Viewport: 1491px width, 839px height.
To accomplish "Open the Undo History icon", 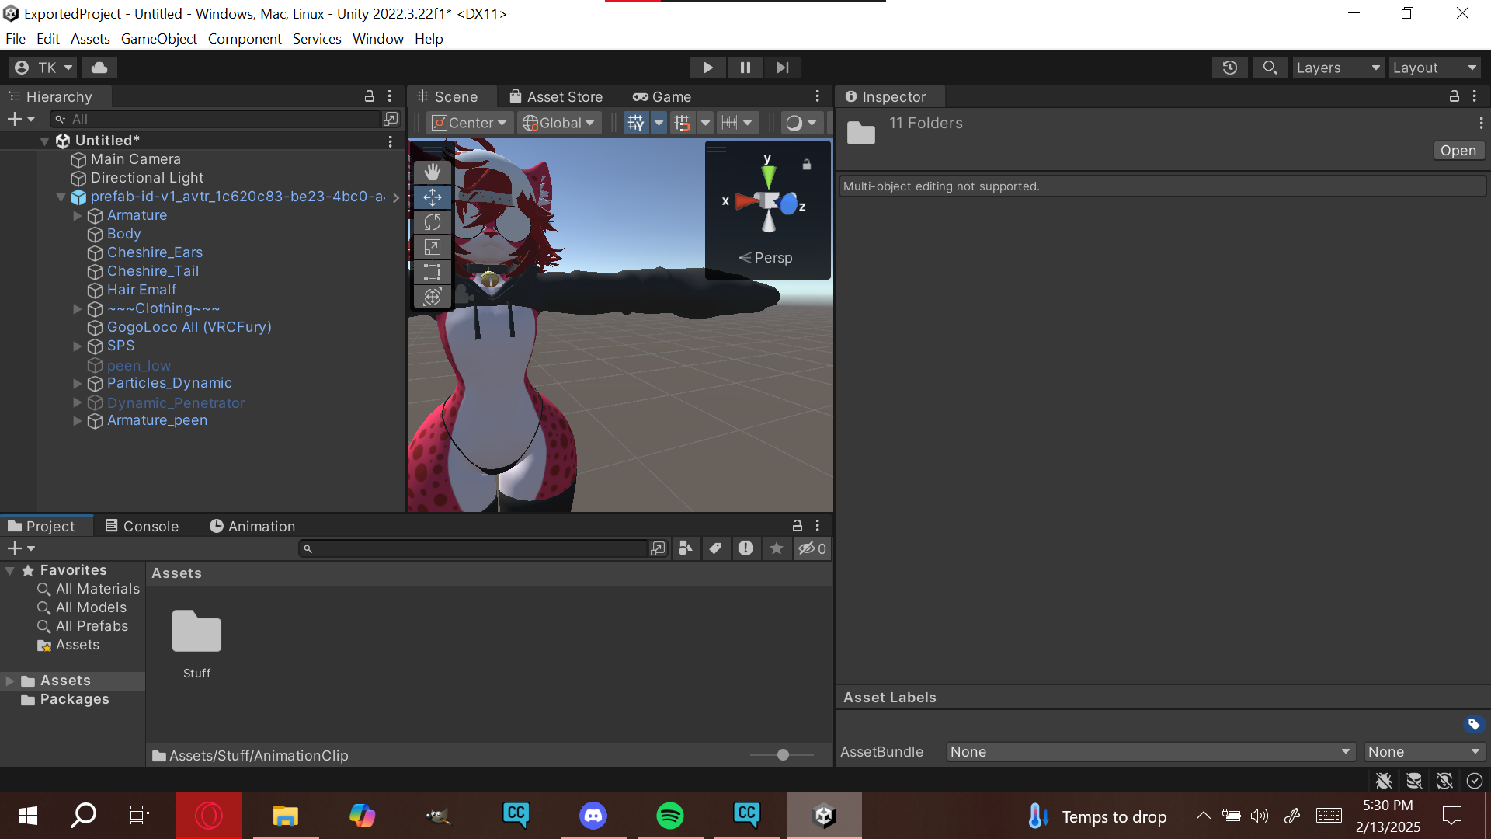I will tap(1229, 68).
